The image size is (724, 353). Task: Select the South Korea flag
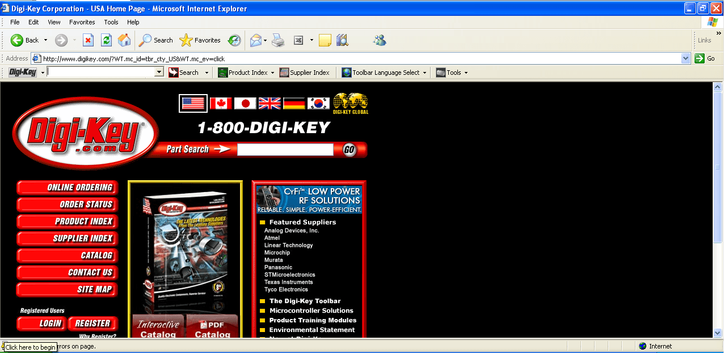point(318,103)
